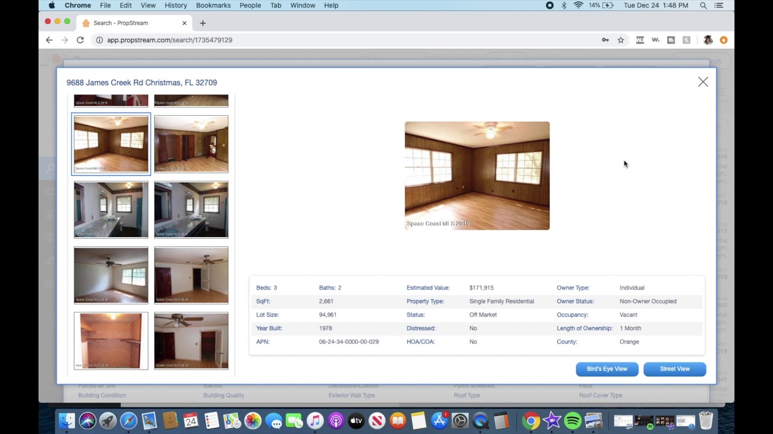Open Music app from the Dock
The width and height of the screenshot is (773, 434).
[315, 420]
